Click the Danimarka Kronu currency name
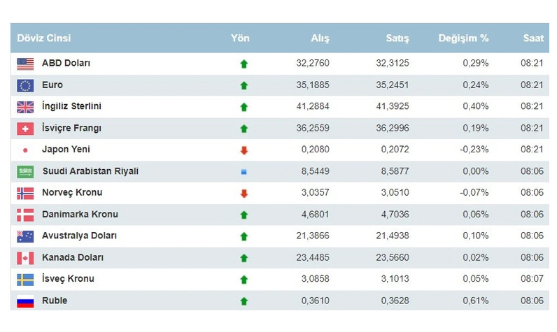 [x=80, y=215]
